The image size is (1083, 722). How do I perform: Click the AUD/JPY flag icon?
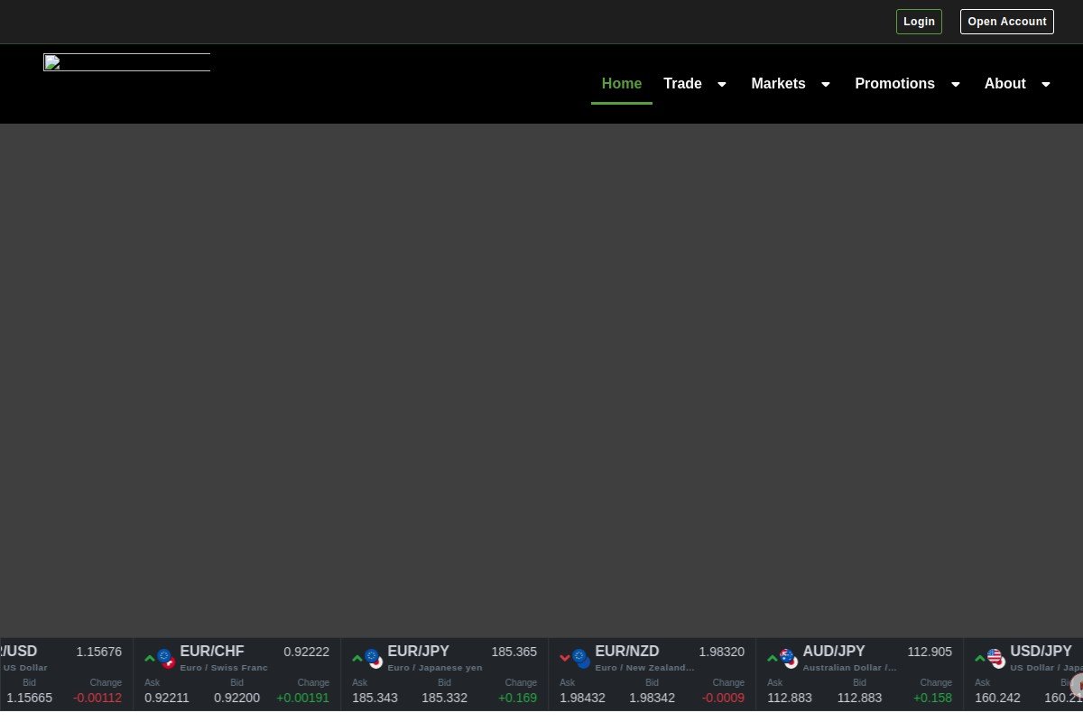pyautogui.click(x=789, y=659)
